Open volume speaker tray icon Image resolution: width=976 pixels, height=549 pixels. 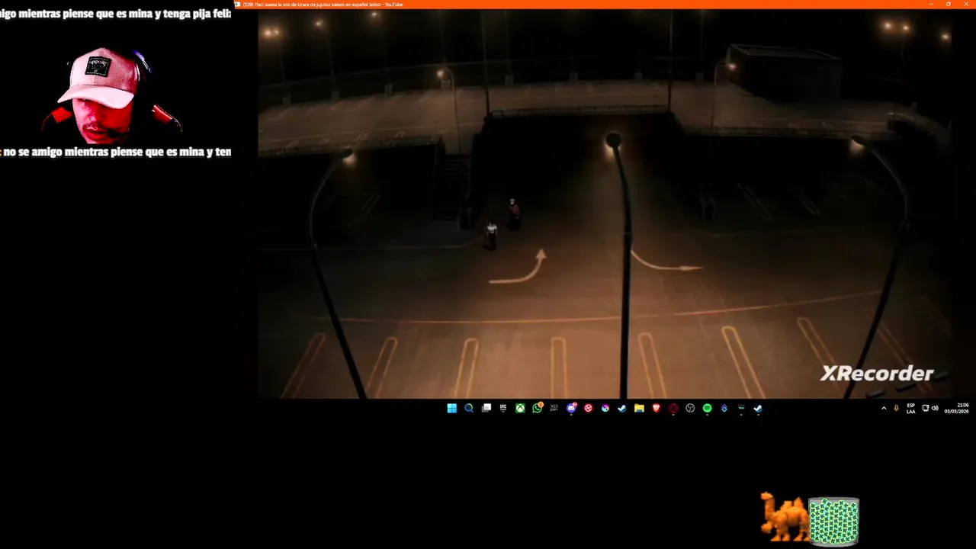pyautogui.click(x=935, y=408)
